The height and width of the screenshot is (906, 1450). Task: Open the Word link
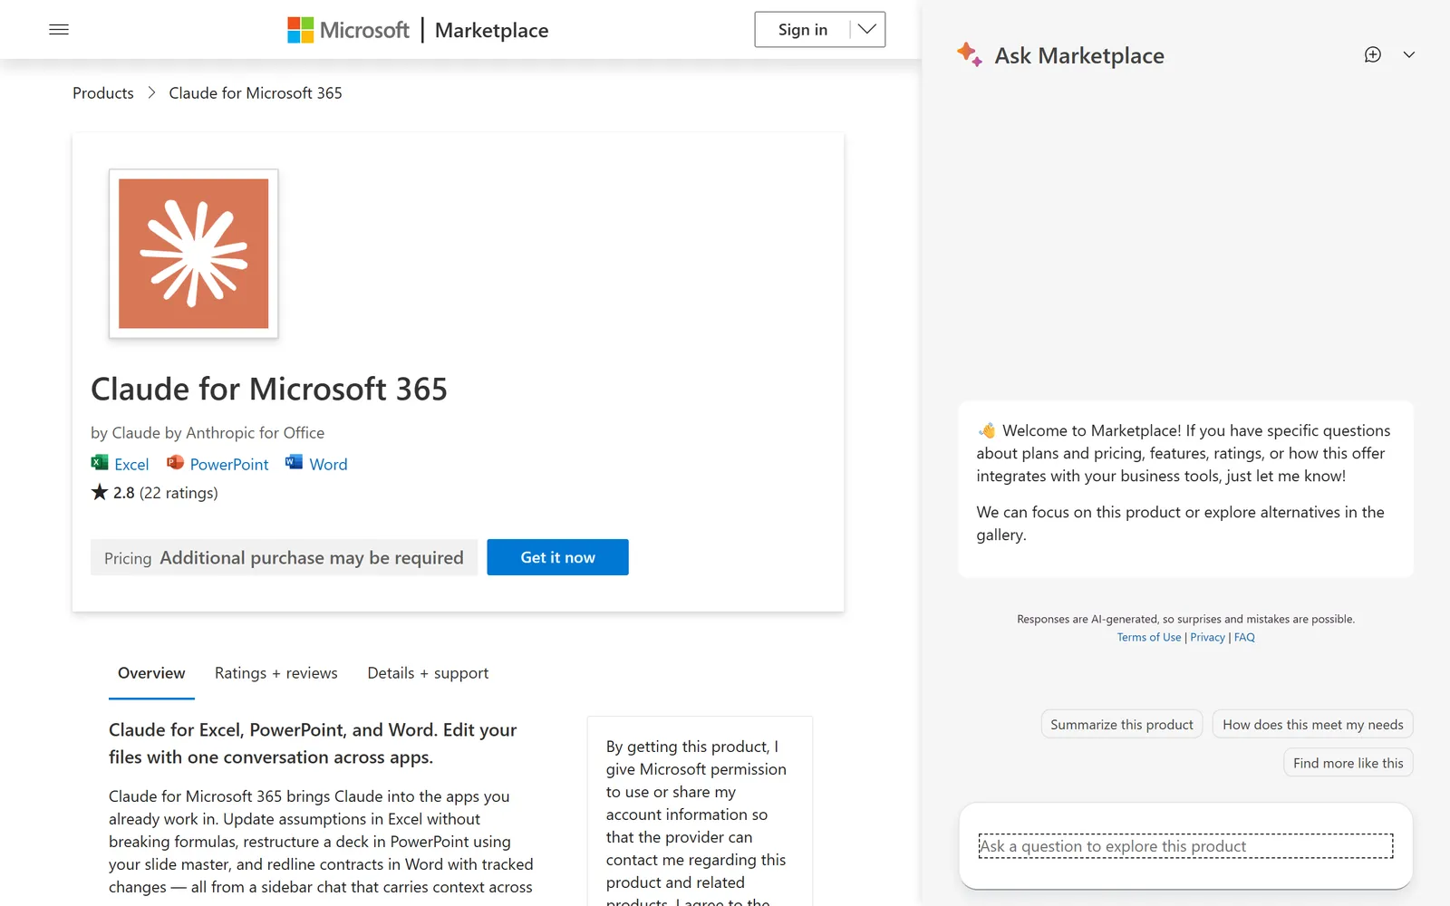[328, 464]
